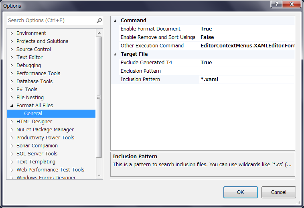
Task: Click the Cancel button
Action: pos(278,192)
